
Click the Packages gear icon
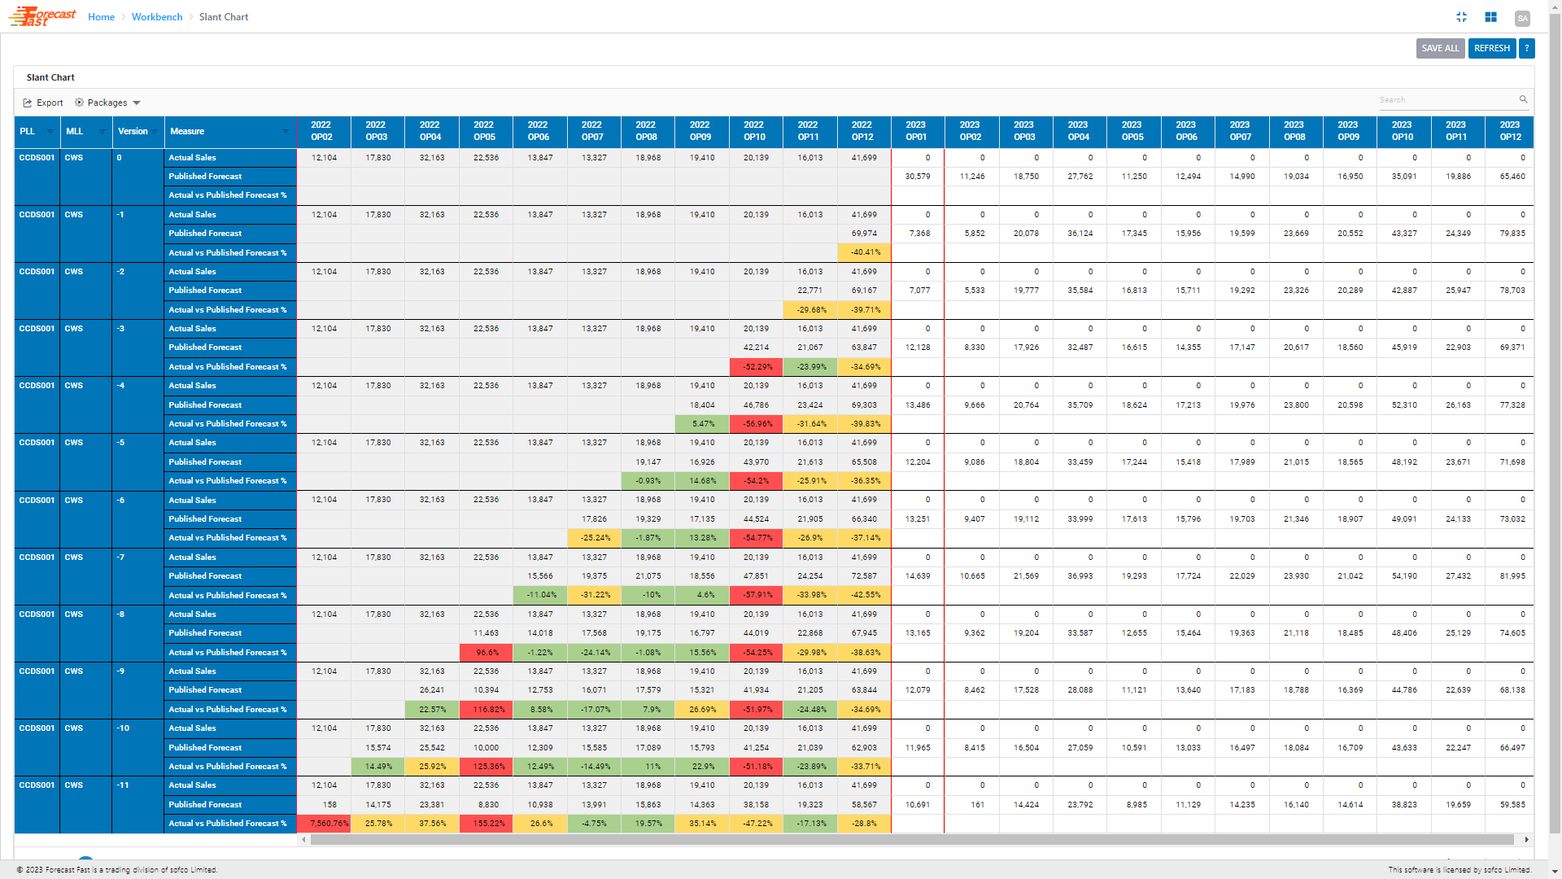80,103
